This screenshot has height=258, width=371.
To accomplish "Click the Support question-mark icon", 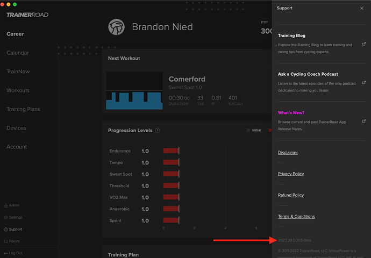I will pos(6,230).
